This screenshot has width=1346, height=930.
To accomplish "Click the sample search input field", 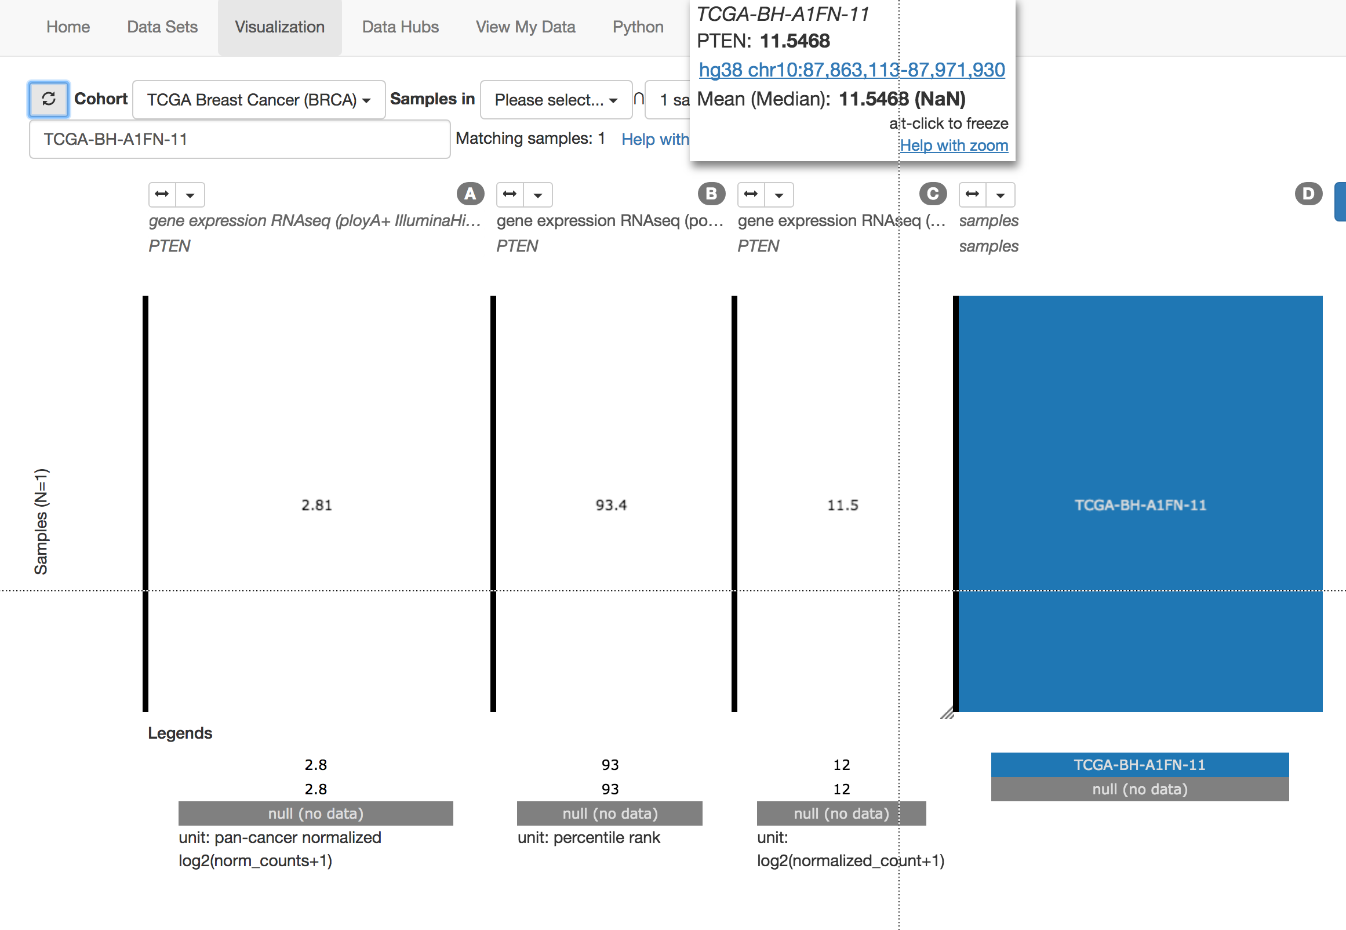I will tap(239, 139).
